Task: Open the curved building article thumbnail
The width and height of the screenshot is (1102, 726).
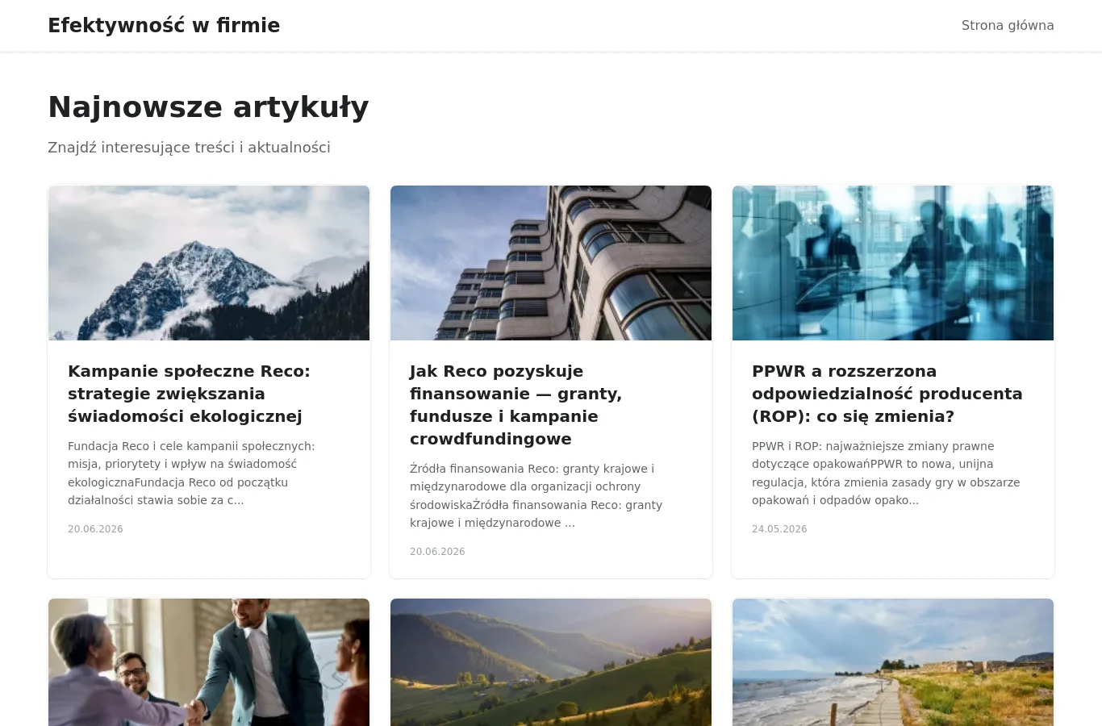Action: (551, 263)
